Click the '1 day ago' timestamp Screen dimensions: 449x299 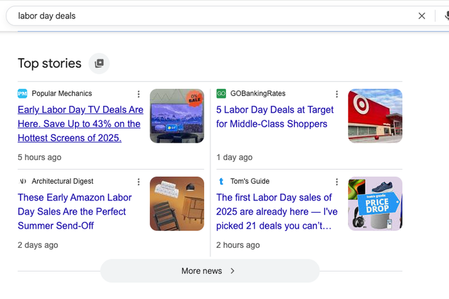click(x=235, y=158)
